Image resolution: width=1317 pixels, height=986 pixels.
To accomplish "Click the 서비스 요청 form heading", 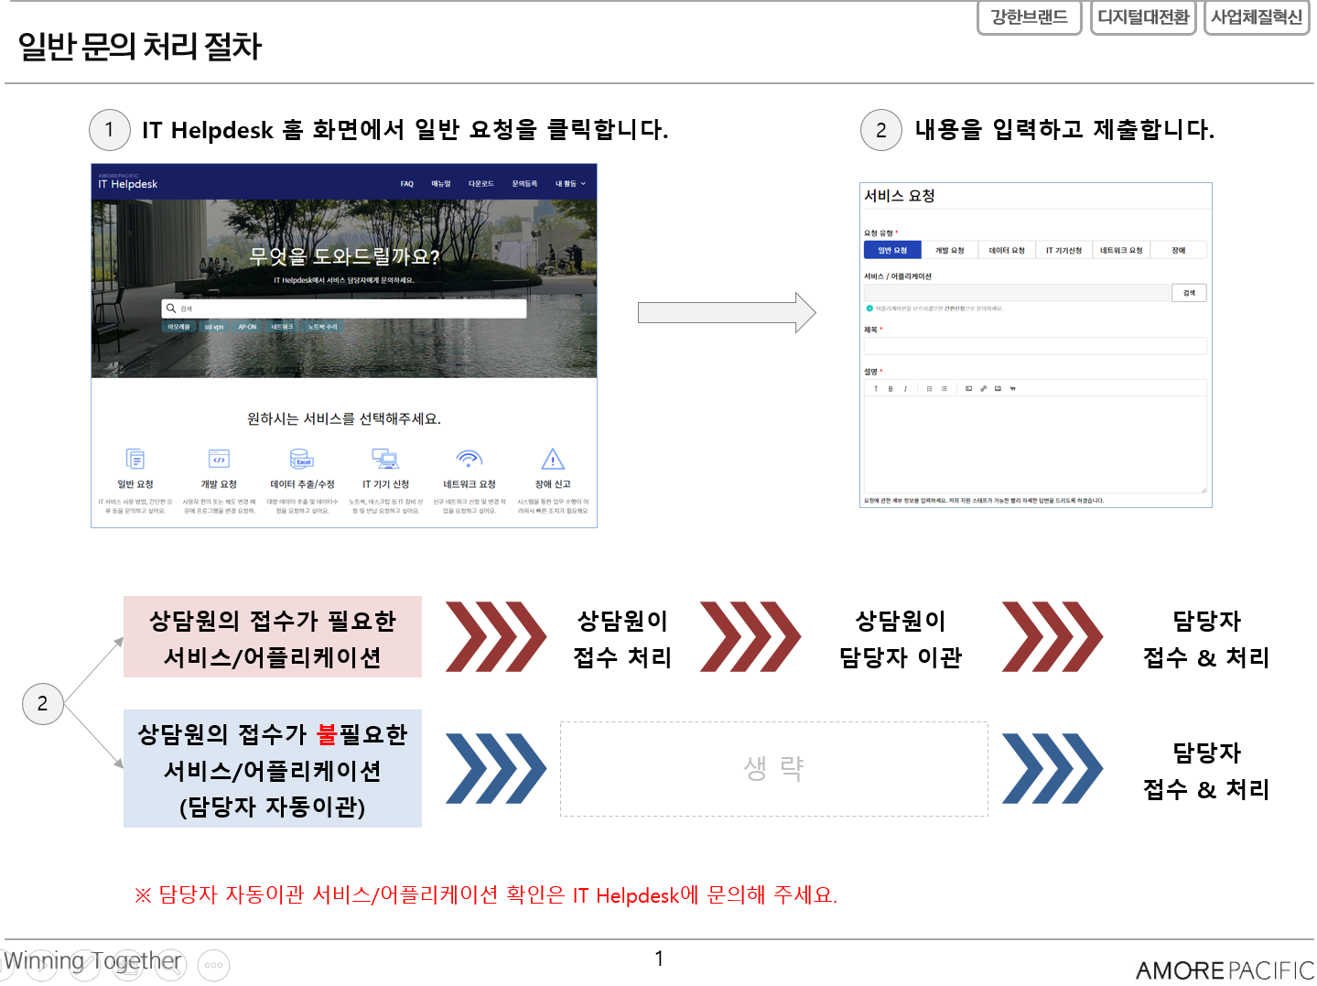I will click(x=900, y=196).
